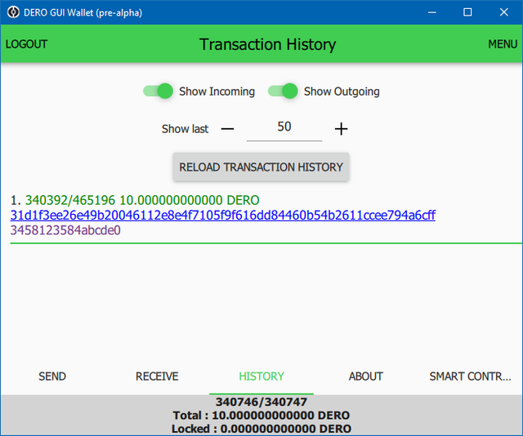The width and height of the screenshot is (523, 436).
Task: Open the ABOUT tab
Action: [366, 376]
